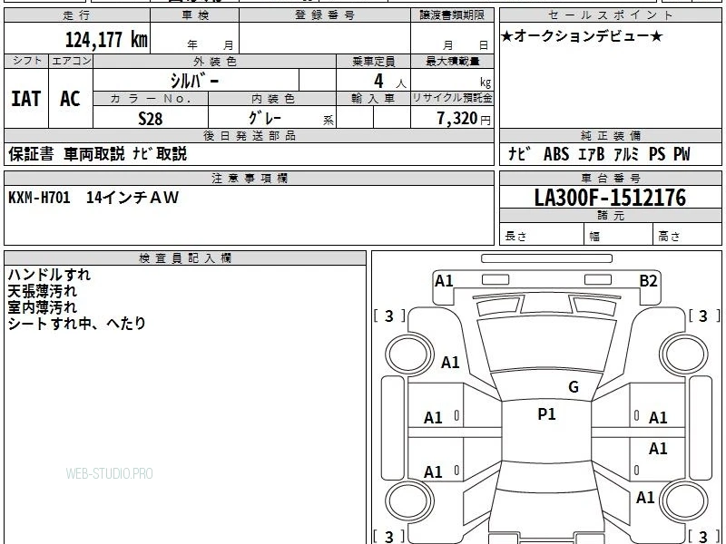Click the 幅 dimension cell
Viewport: 726px width, 544px height.
pos(619,235)
